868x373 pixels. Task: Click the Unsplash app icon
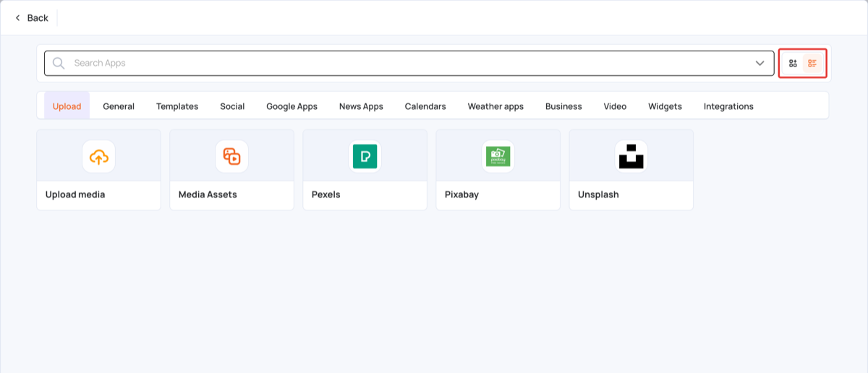pos(631,156)
